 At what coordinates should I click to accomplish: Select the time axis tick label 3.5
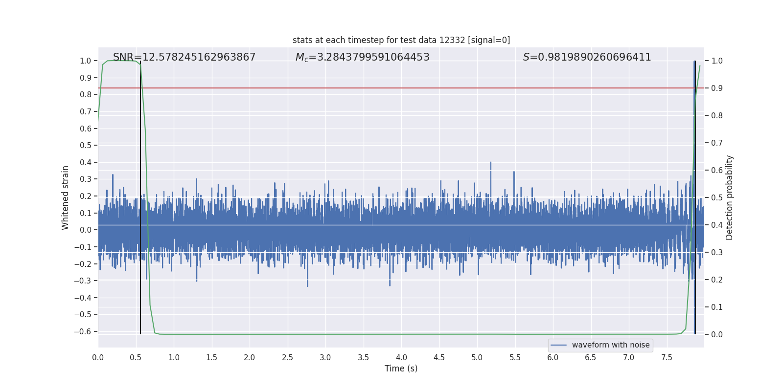pos(364,357)
